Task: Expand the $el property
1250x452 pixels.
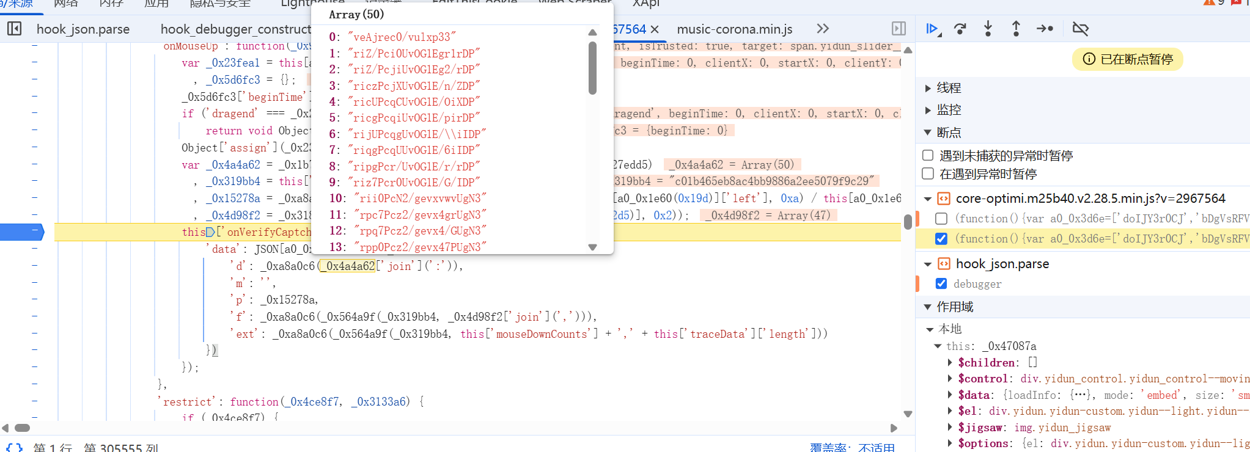Action: (x=950, y=411)
